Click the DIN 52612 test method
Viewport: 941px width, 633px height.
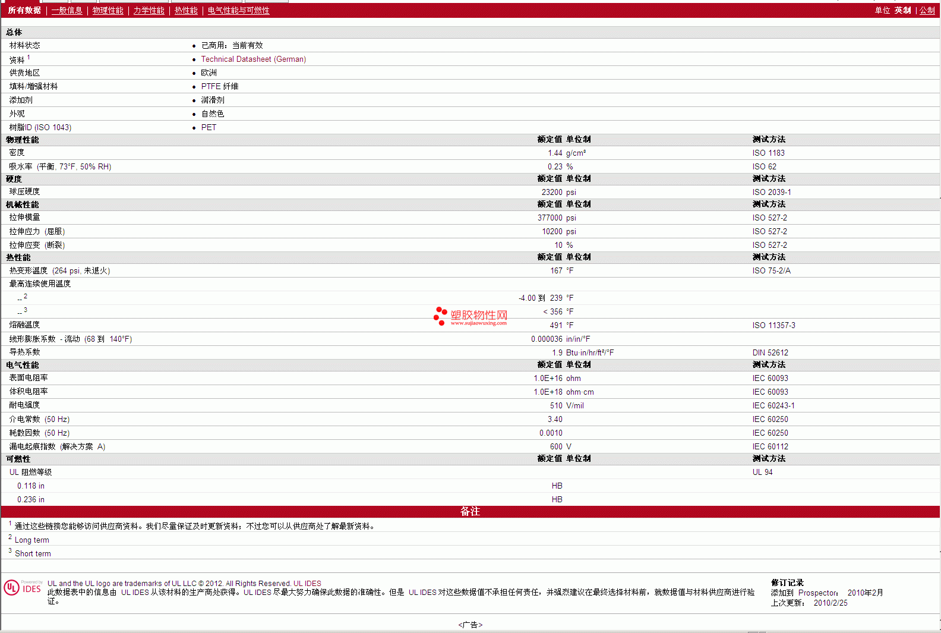point(771,353)
